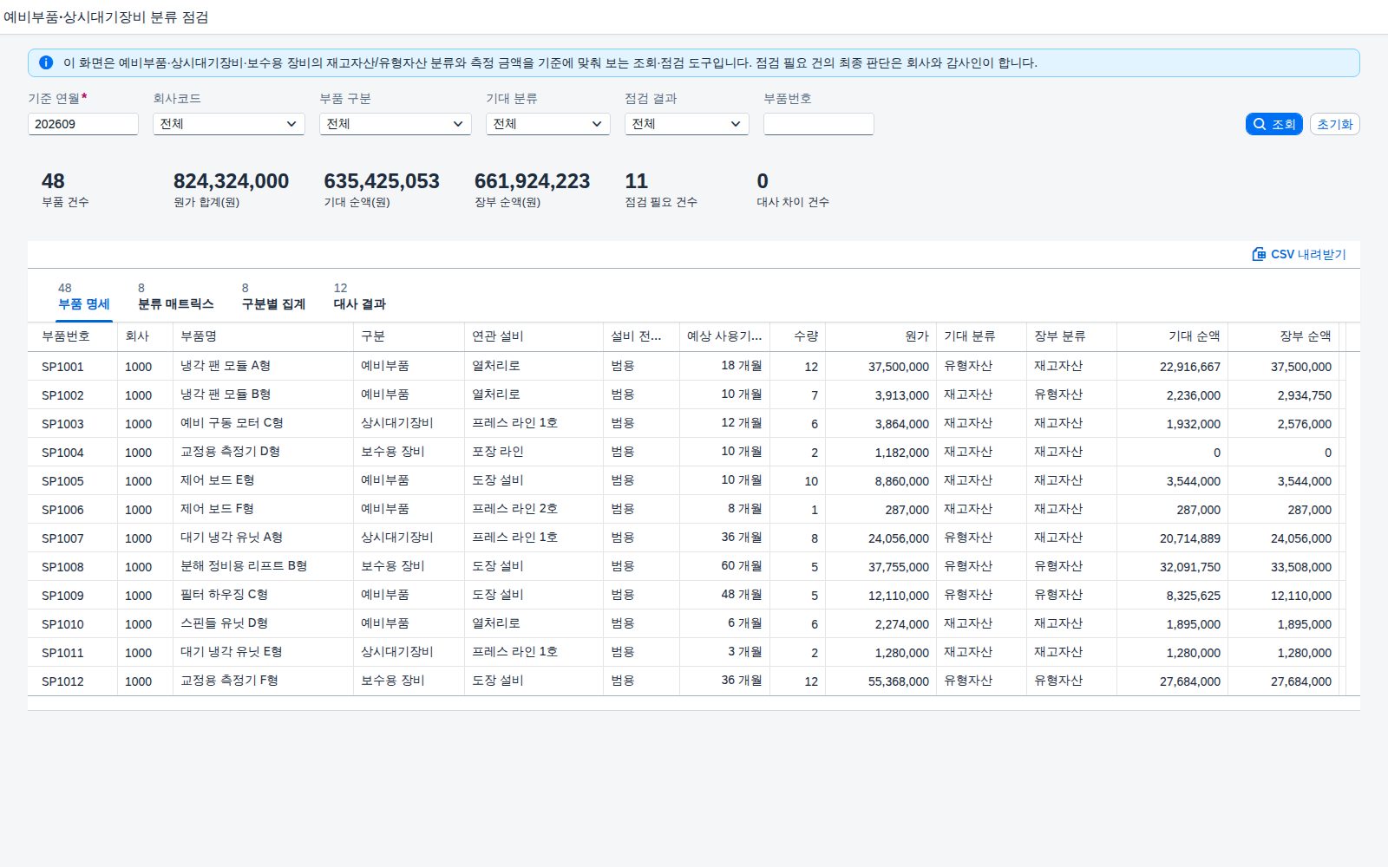Viewport: 1388px width, 867px height.
Task: Click the 조회 search button
Action: click(x=1273, y=124)
